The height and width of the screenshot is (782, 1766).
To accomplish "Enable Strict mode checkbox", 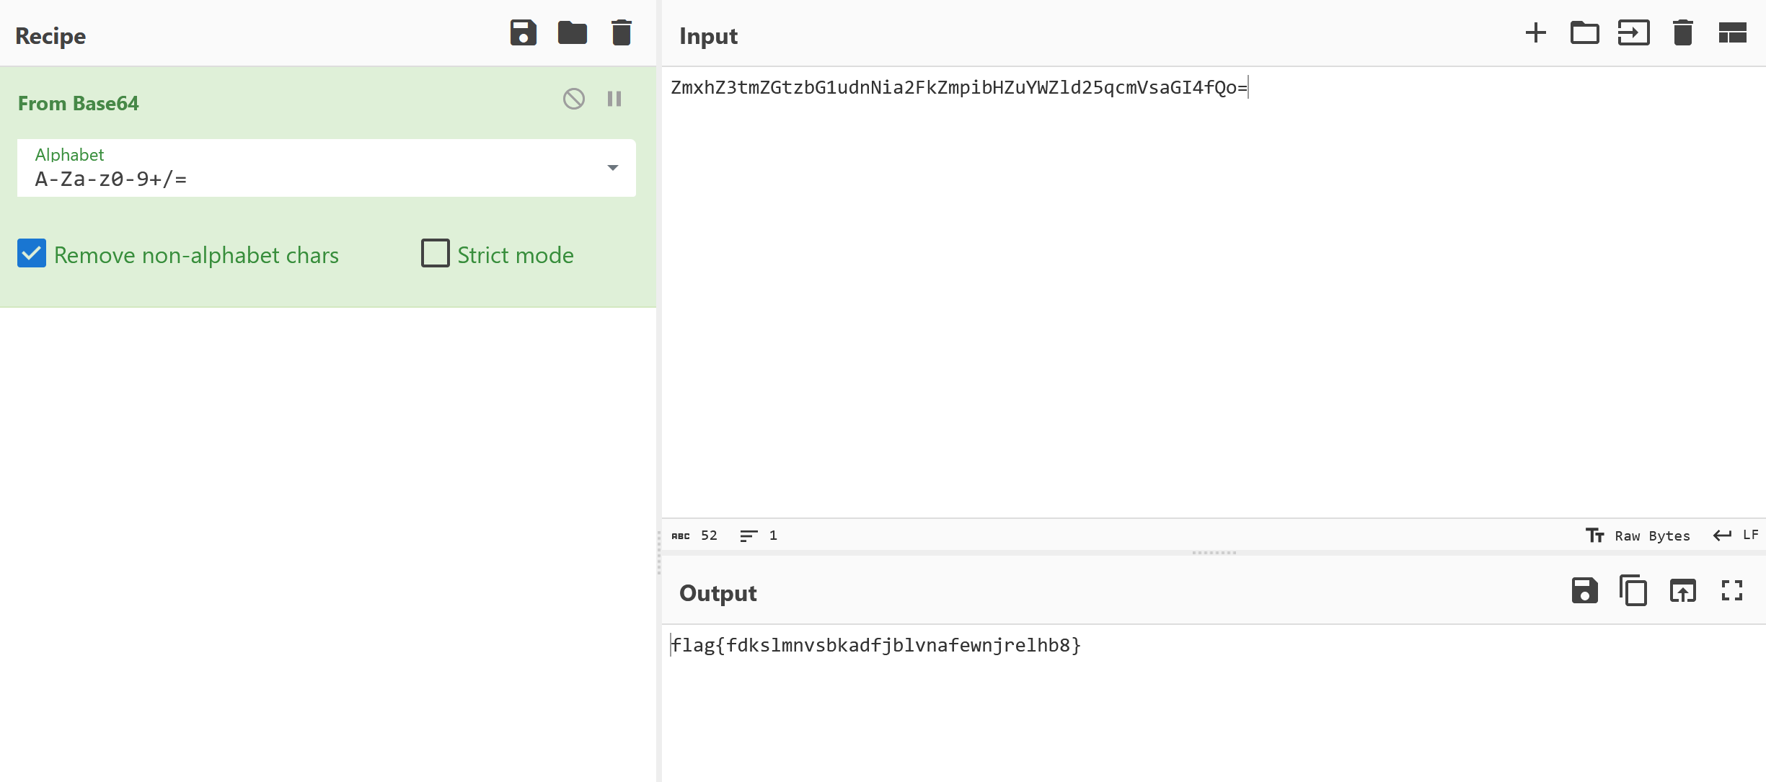I will point(436,254).
